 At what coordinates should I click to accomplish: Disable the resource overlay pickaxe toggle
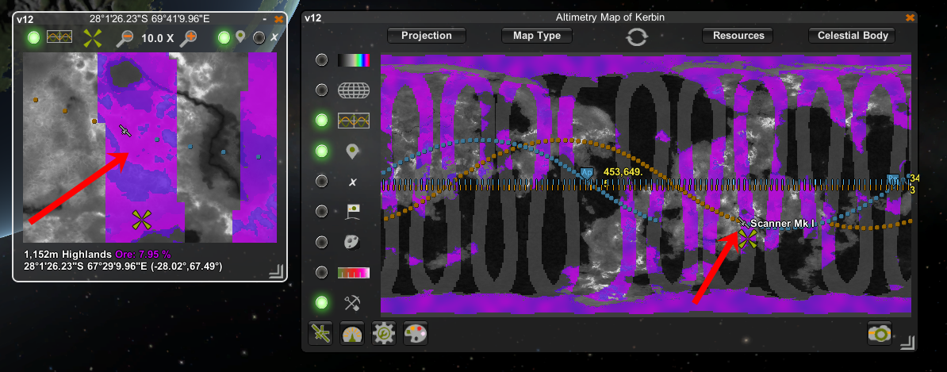click(x=322, y=302)
